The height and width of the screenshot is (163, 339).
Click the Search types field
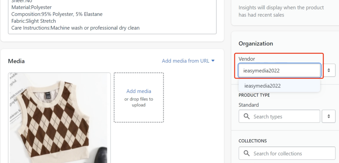point(279,116)
